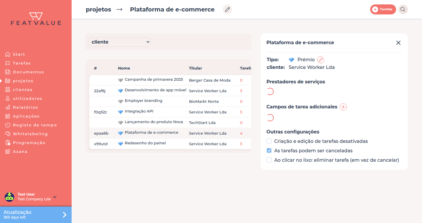Screen dimensions: 422x223
Task: Click the Tarefas checklist icon in sidebar
Action: tap(8, 63)
